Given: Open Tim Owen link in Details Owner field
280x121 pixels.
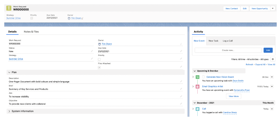Looking at the screenshot, I should pos(107,44).
